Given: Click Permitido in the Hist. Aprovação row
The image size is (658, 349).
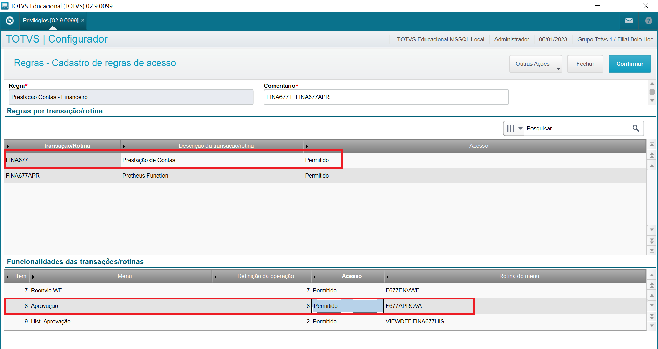Looking at the screenshot, I should tap(324, 321).
